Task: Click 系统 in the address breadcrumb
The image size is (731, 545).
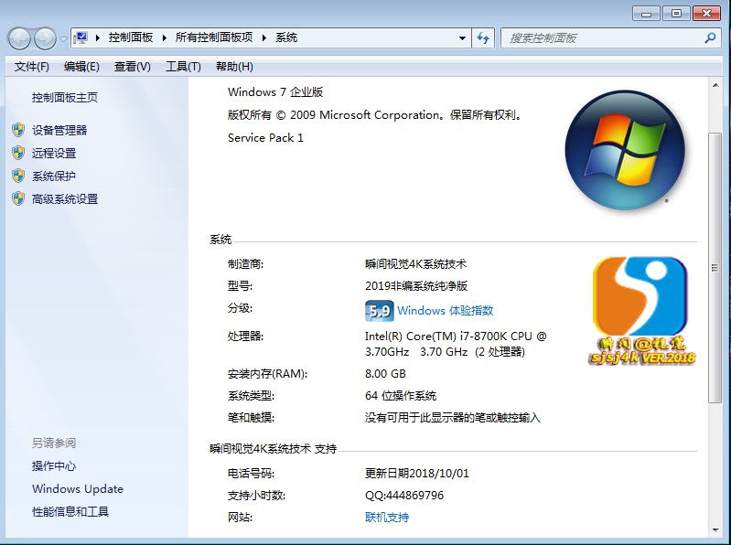Action: coord(286,37)
